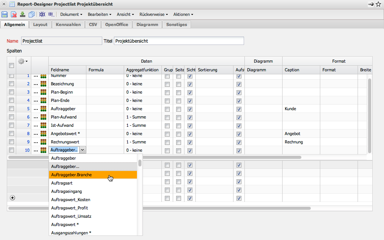Click the colored dots icon in row 5
Viewport: 384px width, 240px height.
[x=43, y=109]
